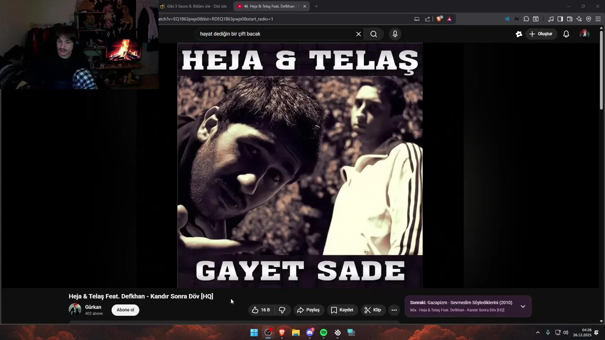
Task: Click the Sonraki: Gazapizm - Sevmedim Söylediklerini text
Action: (461, 303)
